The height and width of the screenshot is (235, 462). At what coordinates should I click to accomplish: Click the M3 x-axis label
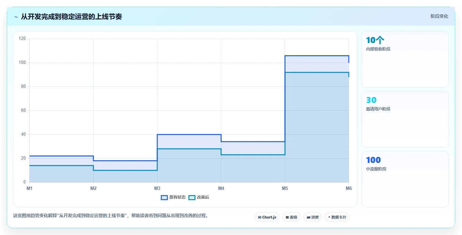(157, 188)
